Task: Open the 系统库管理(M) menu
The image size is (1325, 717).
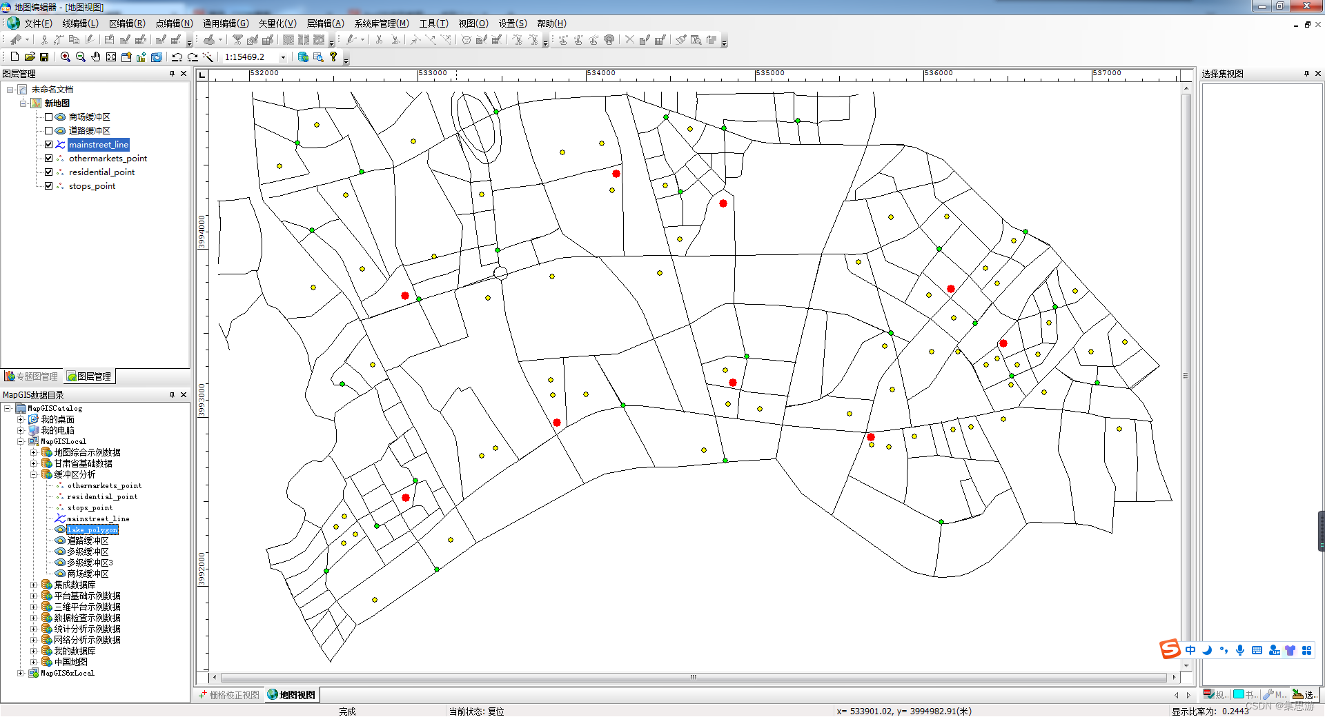Action: 382,23
